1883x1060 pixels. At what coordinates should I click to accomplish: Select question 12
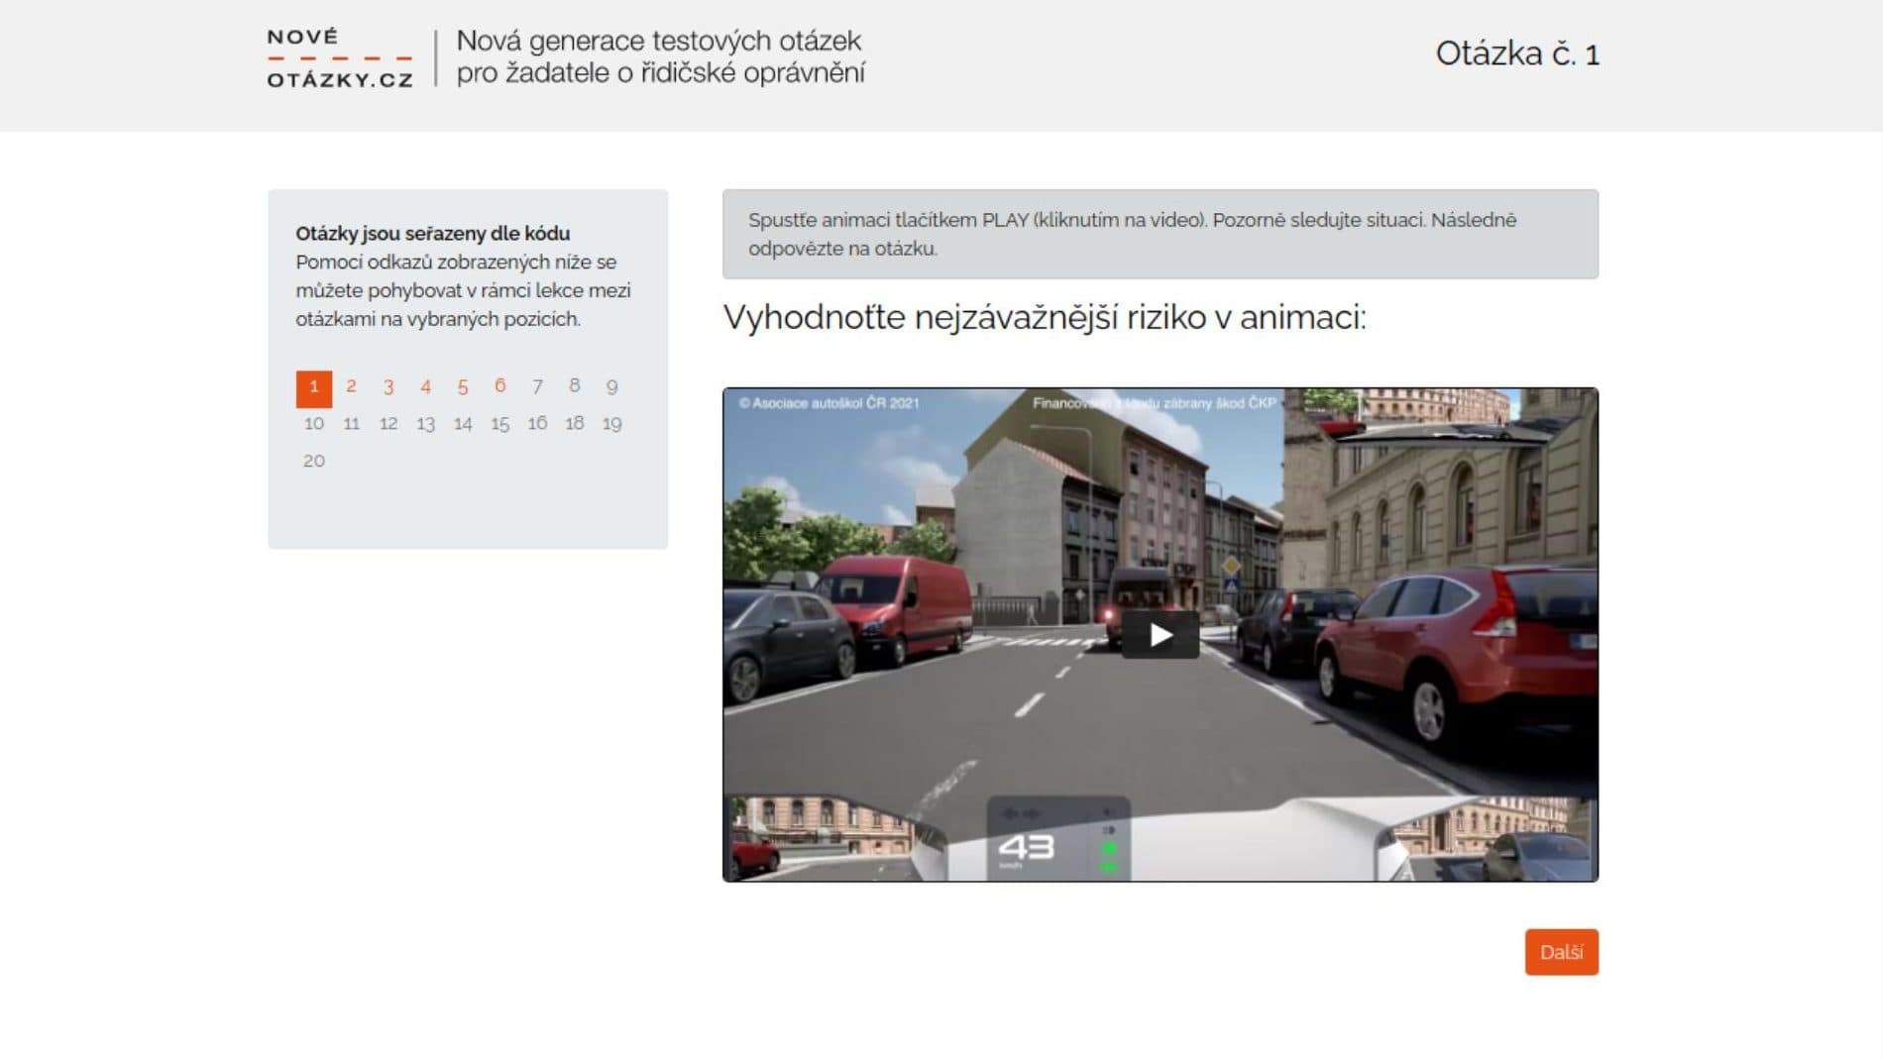tap(388, 423)
